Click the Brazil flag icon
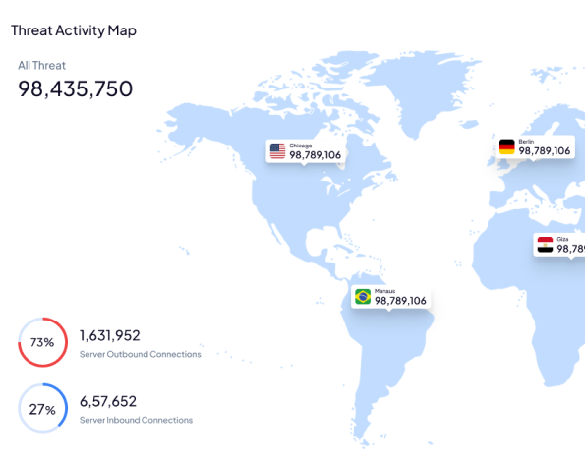This screenshot has width=585, height=467. click(363, 297)
